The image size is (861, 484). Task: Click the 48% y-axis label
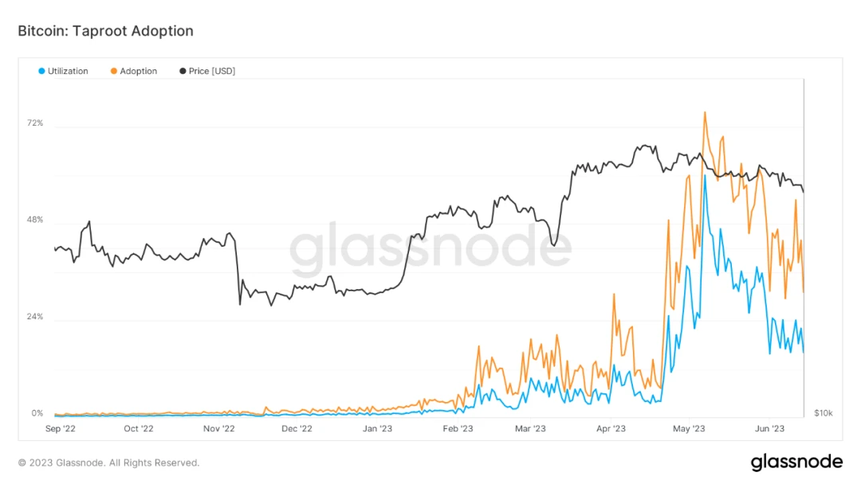[35, 220]
